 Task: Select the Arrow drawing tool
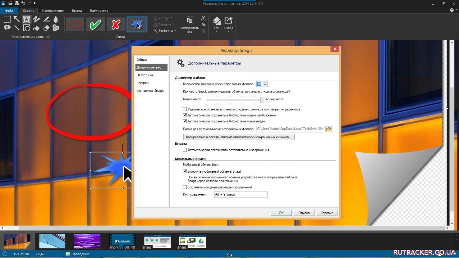coord(17,19)
